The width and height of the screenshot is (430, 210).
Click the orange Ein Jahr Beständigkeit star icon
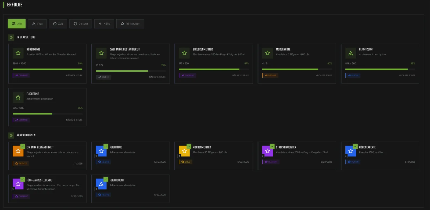(x=18, y=151)
